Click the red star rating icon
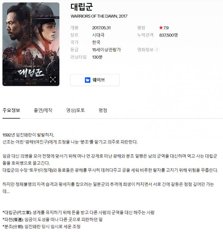The width and height of the screenshot is (223, 232). [161, 28]
